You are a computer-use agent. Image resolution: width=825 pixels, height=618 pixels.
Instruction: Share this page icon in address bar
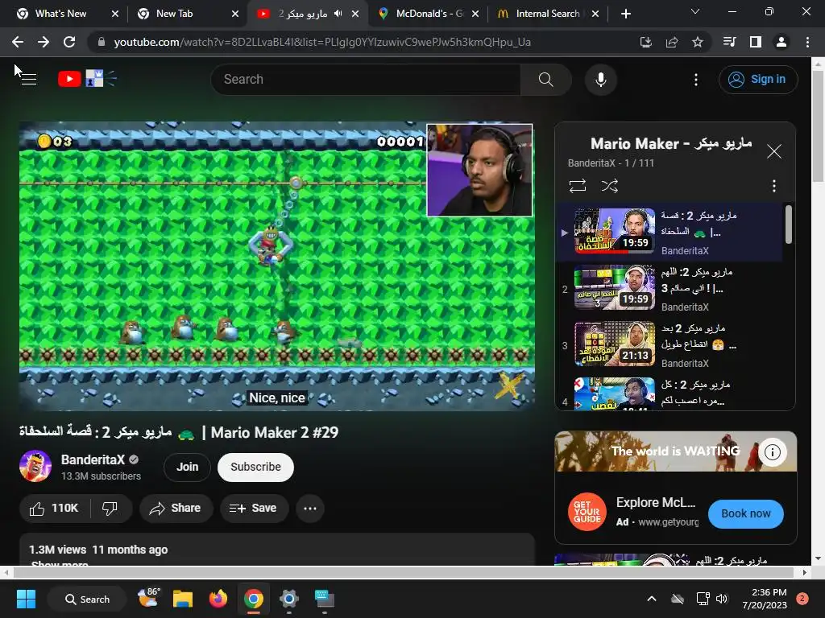click(671, 42)
